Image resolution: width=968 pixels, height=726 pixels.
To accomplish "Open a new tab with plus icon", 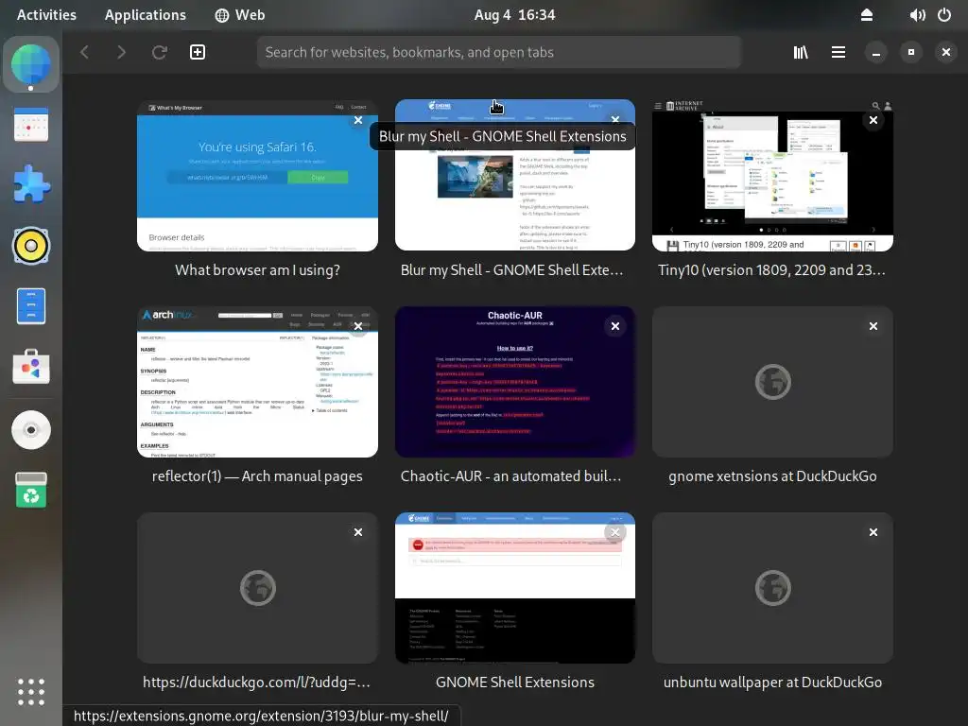I will point(198,53).
